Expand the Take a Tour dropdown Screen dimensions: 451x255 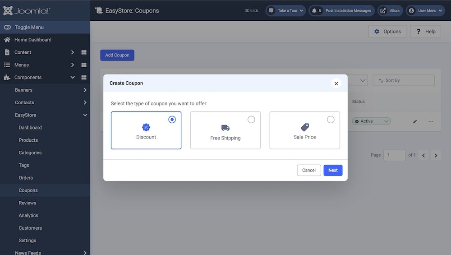click(x=285, y=10)
